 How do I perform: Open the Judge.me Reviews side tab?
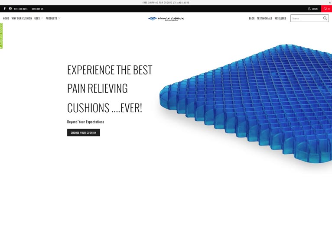click(x=1, y=36)
